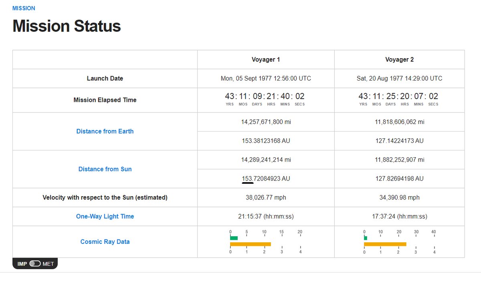Click the velocity 34,390.98 mph
This screenshot has height=282, width=481.
pyautogui.click(x=400, y=197)
